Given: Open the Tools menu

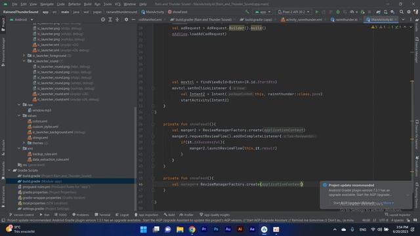Looking at the screenshot, I should (108, 5).
